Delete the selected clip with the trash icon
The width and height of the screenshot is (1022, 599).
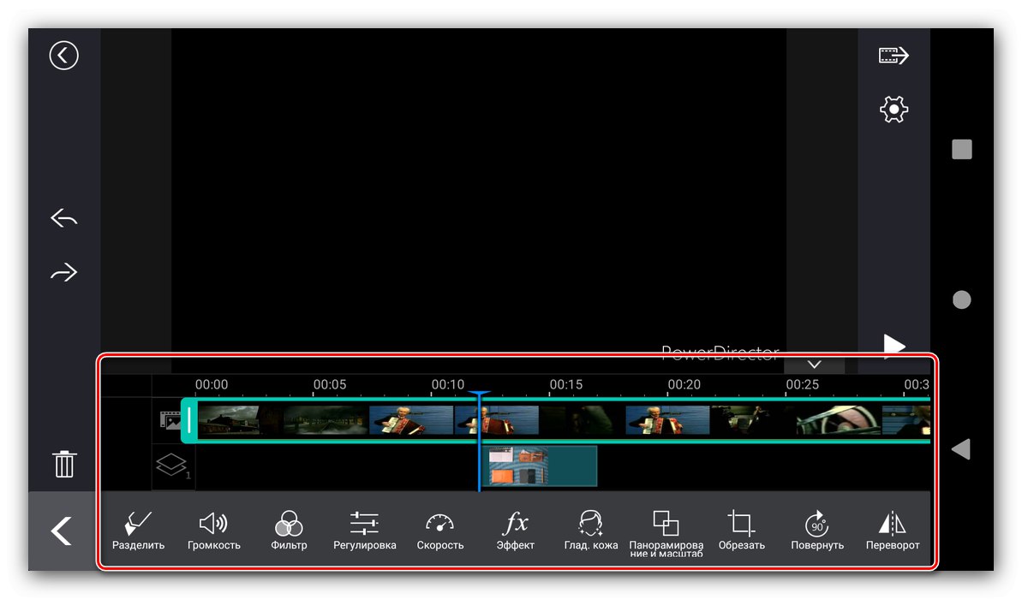[x=64, y=464]
